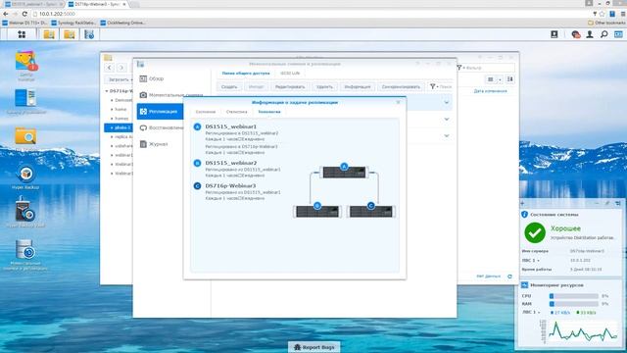The height and width of the screenshot is (353, 627).
Task: Expand the first replication task row chevron
Action: (447, 103)
